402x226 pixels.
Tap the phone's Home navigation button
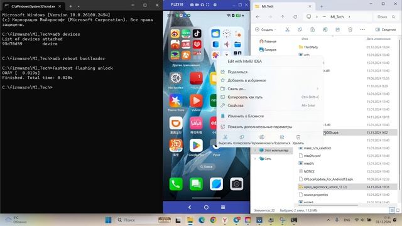pos(206,207)
